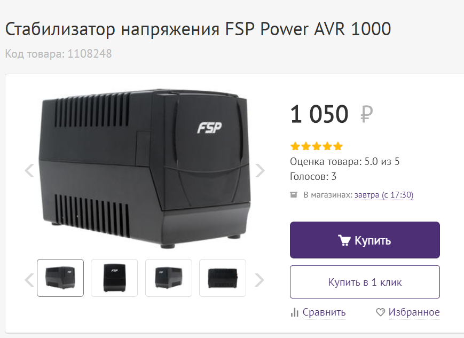Click the large FSP stabilizer product image
Viewport: 464px width, 338px height.
(145, 169)
